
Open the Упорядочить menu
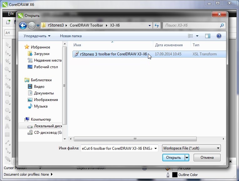coord(37,36)
